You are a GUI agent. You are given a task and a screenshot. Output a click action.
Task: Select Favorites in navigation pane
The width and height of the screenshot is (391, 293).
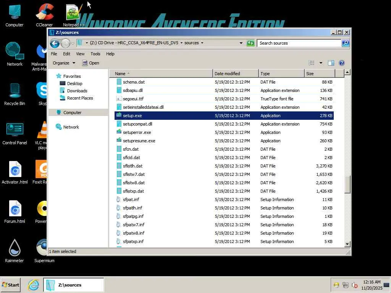72,76
